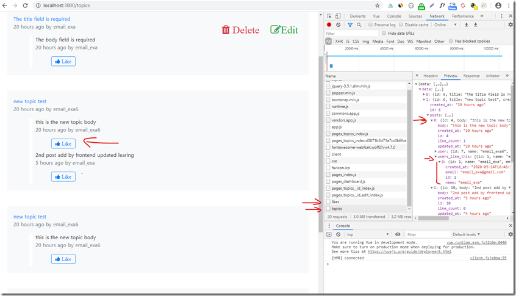Open 'The title field is required' topic

tap(42, 19)
